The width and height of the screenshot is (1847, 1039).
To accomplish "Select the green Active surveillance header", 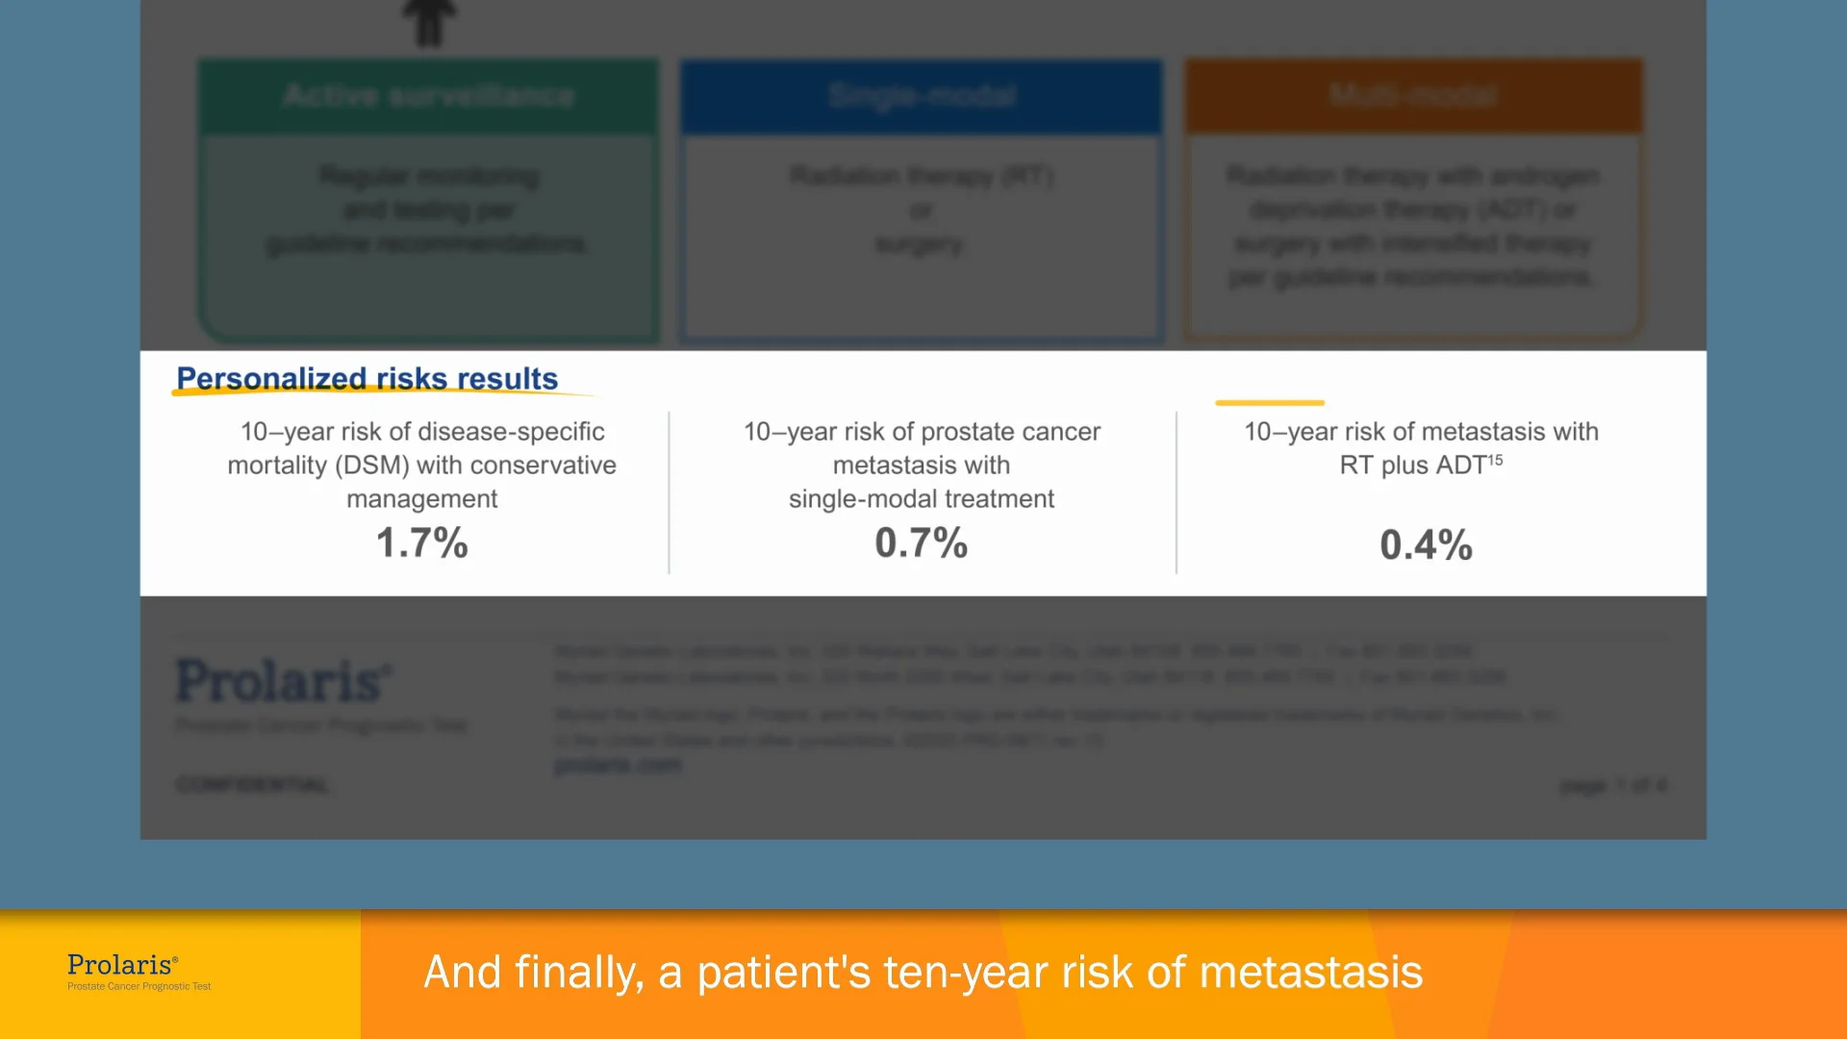I will 429,95.
